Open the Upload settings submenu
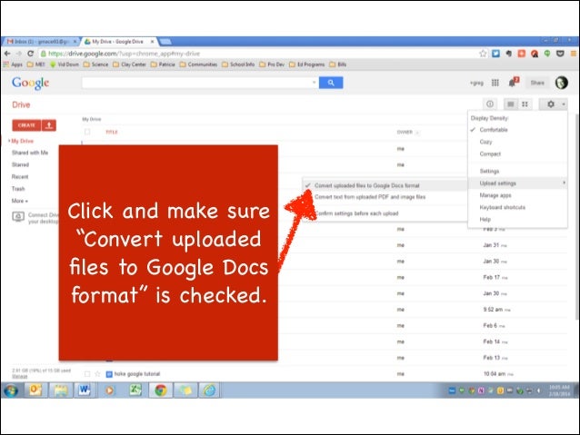 pos(517,183)
